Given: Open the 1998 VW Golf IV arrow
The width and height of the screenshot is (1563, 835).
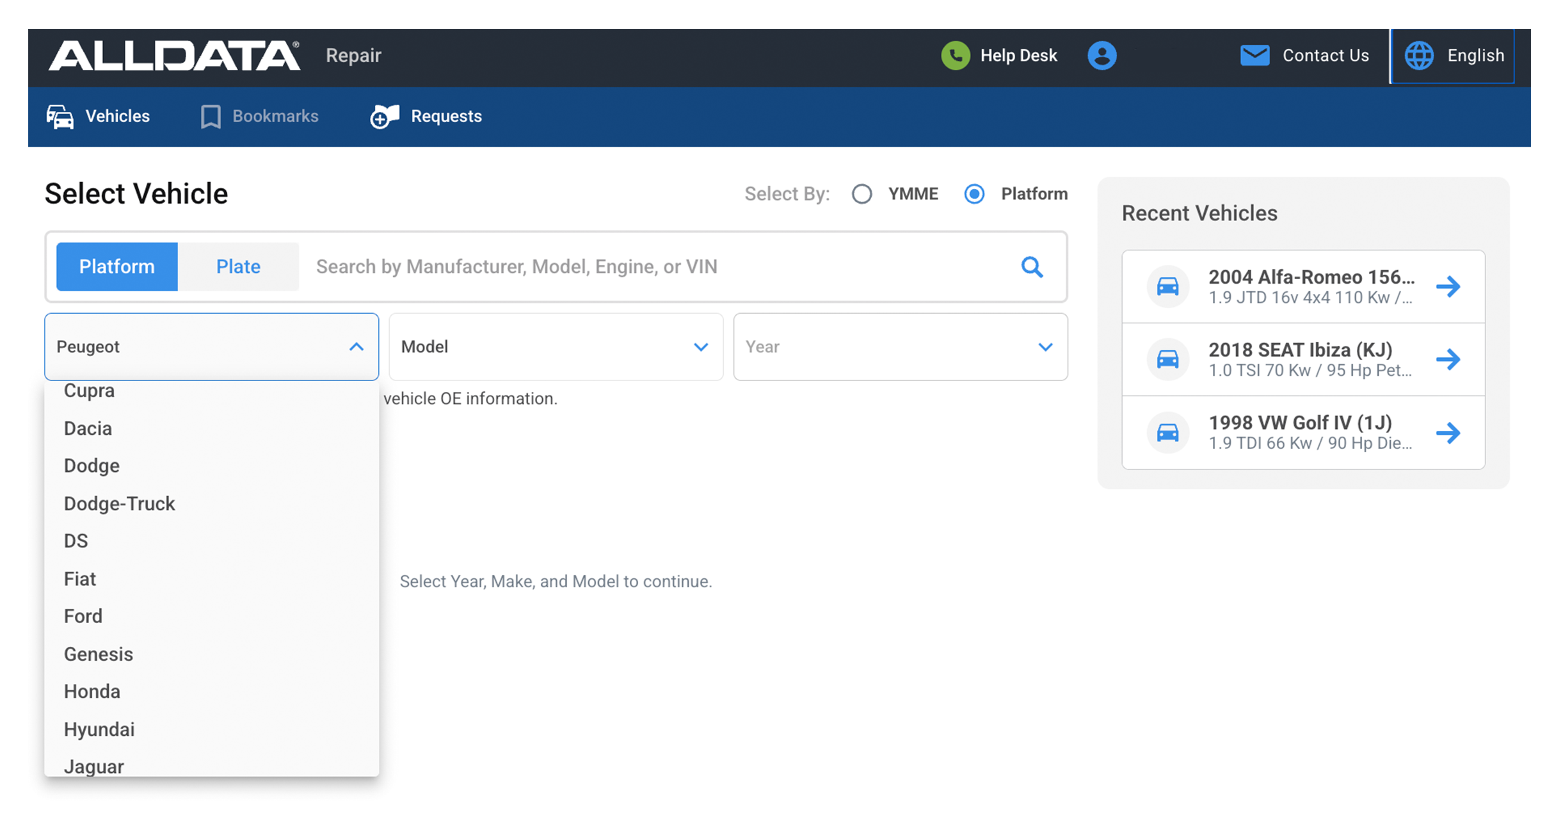Looking at the screenshot, I should tap(1448, 433).
